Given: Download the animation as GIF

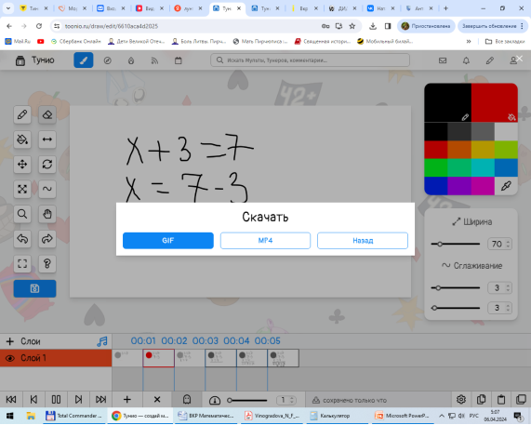Looking at the screenshot, I should point(168,241).
